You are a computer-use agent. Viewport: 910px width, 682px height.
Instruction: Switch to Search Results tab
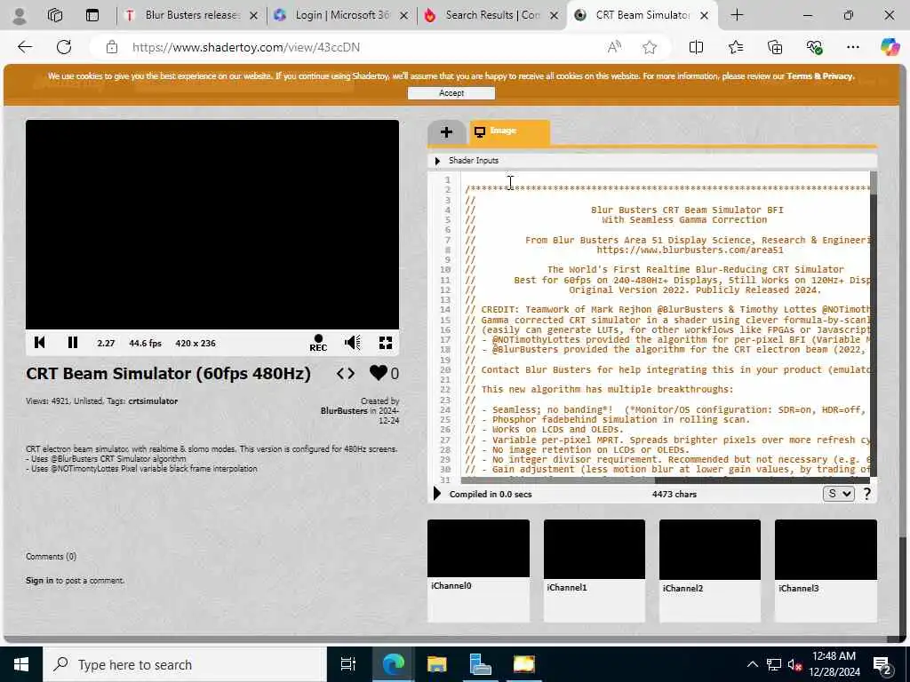(x=491, y=15)
